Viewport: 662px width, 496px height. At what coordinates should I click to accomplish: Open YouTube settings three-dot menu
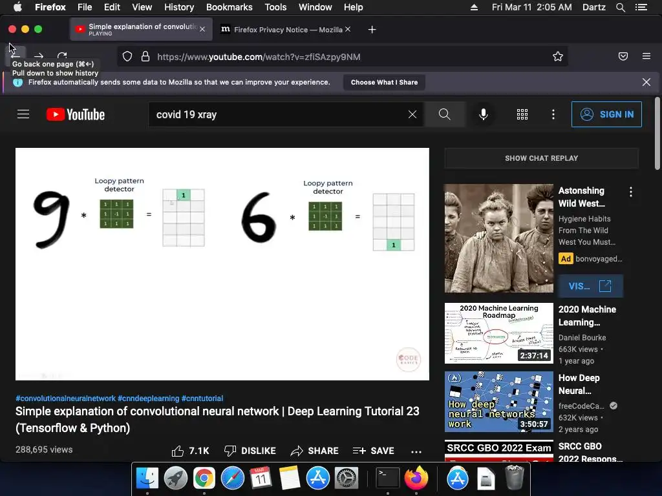(x=553, y=114)
